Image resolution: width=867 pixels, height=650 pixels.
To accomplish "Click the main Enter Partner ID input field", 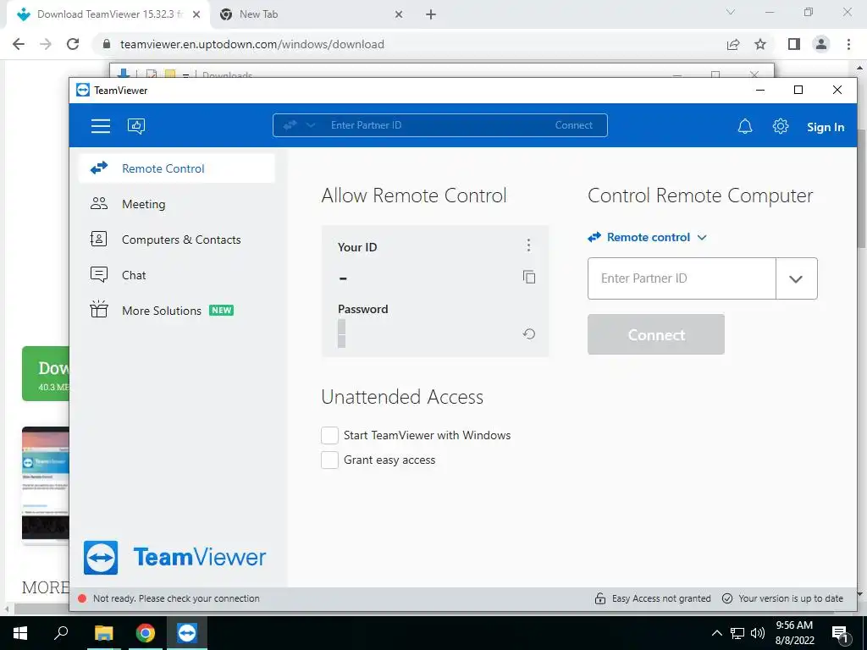I will (x=682, y=278).
